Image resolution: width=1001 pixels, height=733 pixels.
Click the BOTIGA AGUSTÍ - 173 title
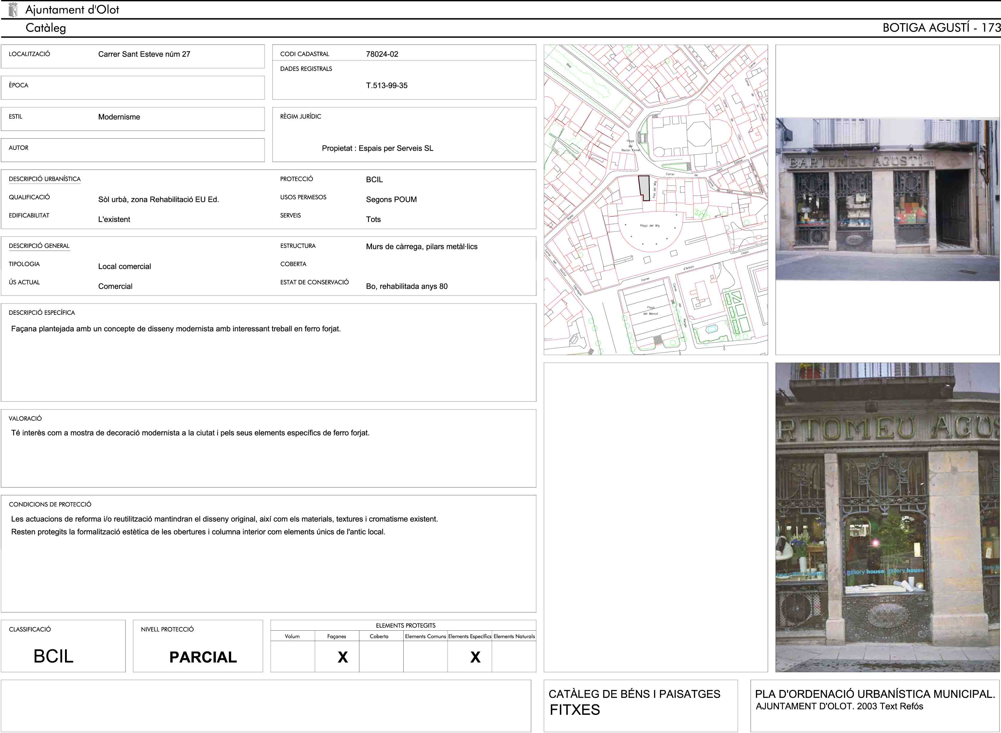tap(941, 28)
